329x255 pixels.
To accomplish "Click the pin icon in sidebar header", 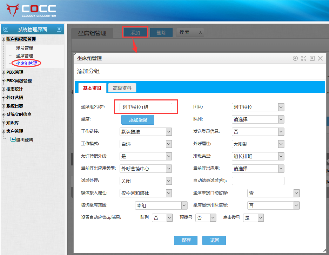I will (59, 30).
